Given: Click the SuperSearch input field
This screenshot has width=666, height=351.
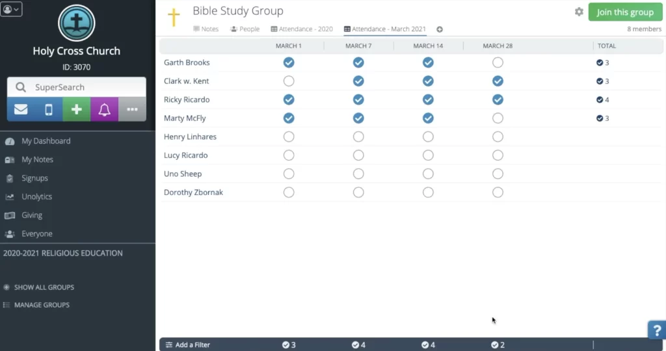Looking at the screenshot, I should point(85,87).
